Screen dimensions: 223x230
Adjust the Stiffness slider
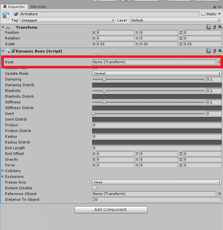[x=148, y=102]
